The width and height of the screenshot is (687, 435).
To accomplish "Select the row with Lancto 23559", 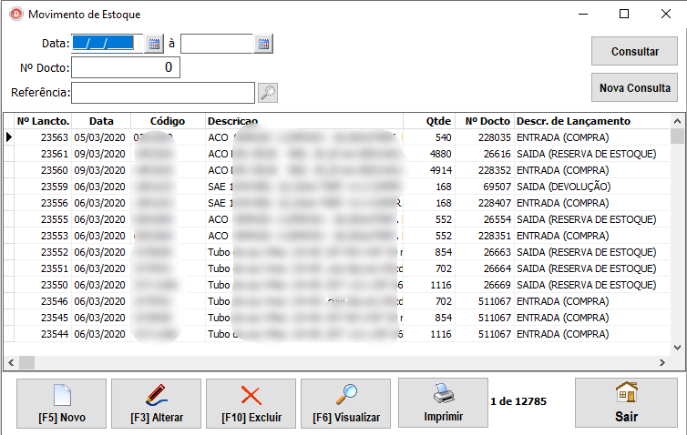I will click(x=273, y=187).
